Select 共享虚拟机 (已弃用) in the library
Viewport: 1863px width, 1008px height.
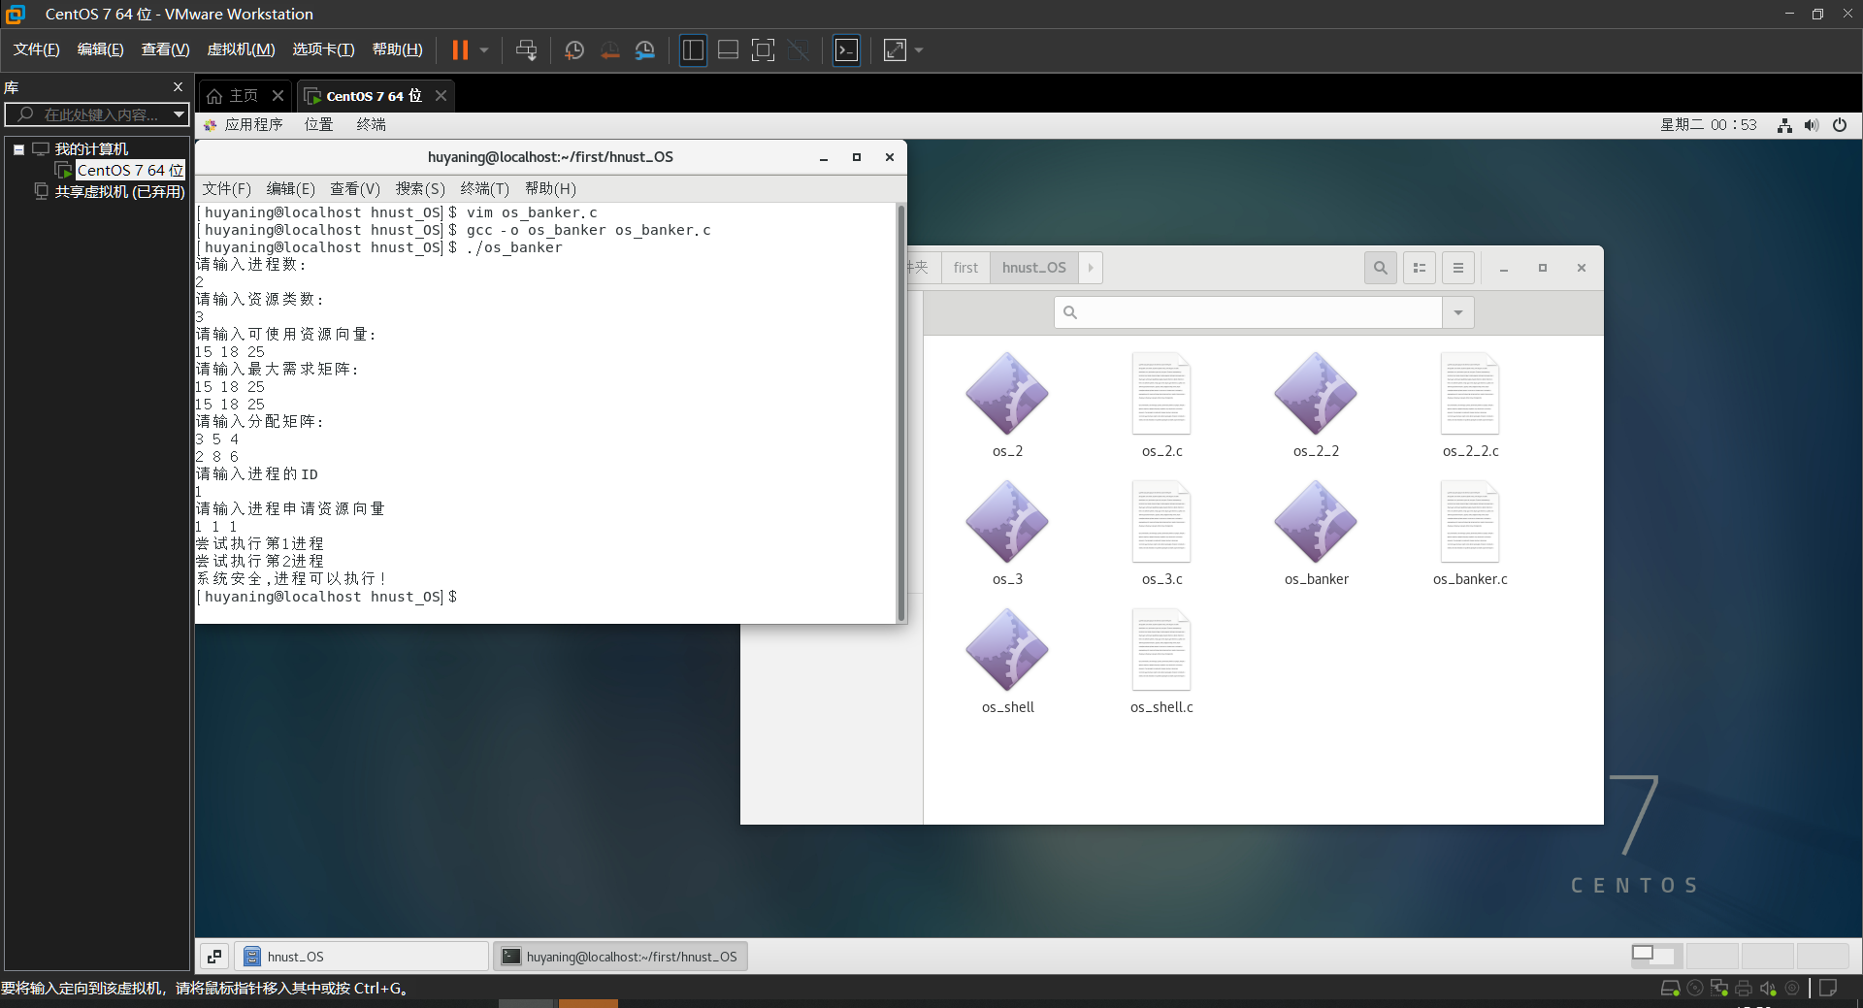[x=118, y=192]
